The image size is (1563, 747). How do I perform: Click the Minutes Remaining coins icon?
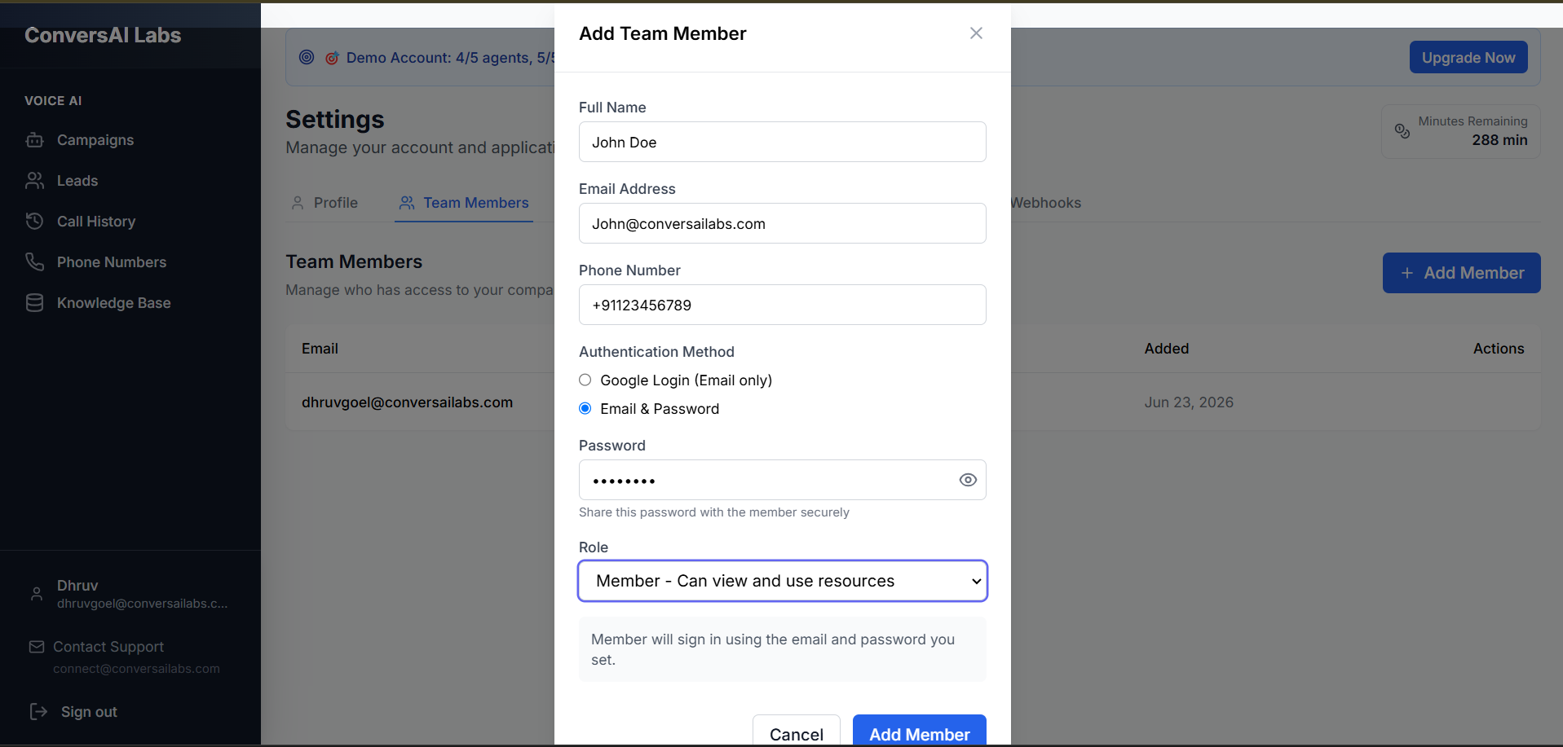coord(1402,131)
